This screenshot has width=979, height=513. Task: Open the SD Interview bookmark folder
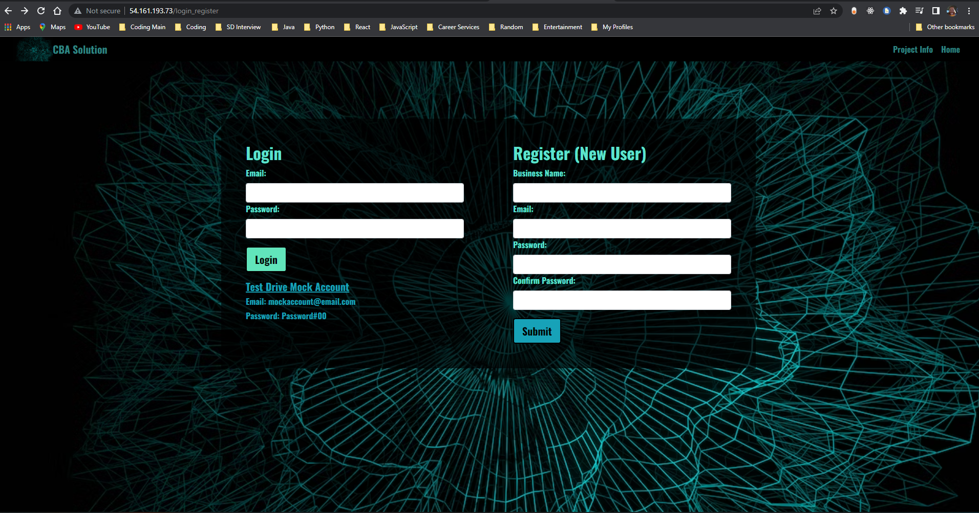[x=239, y=27]
